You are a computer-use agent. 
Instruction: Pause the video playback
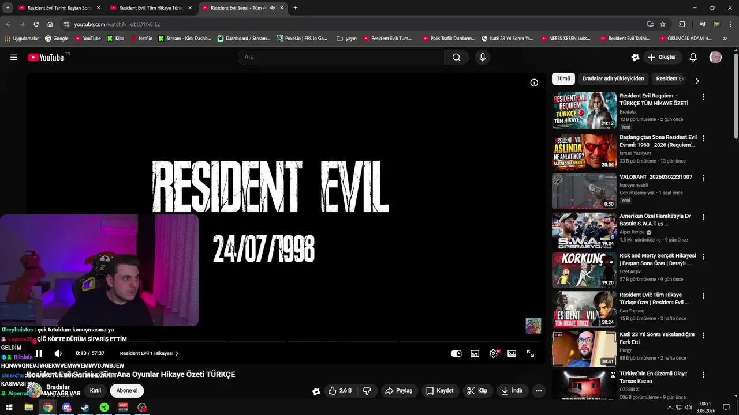[x=39, y=353]
